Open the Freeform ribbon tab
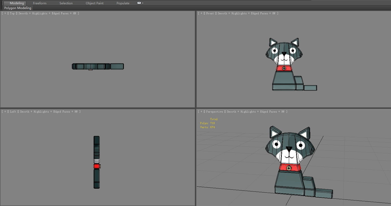Image resolution: width=391 pixels, height=206 pixels. tap(40, 3)
